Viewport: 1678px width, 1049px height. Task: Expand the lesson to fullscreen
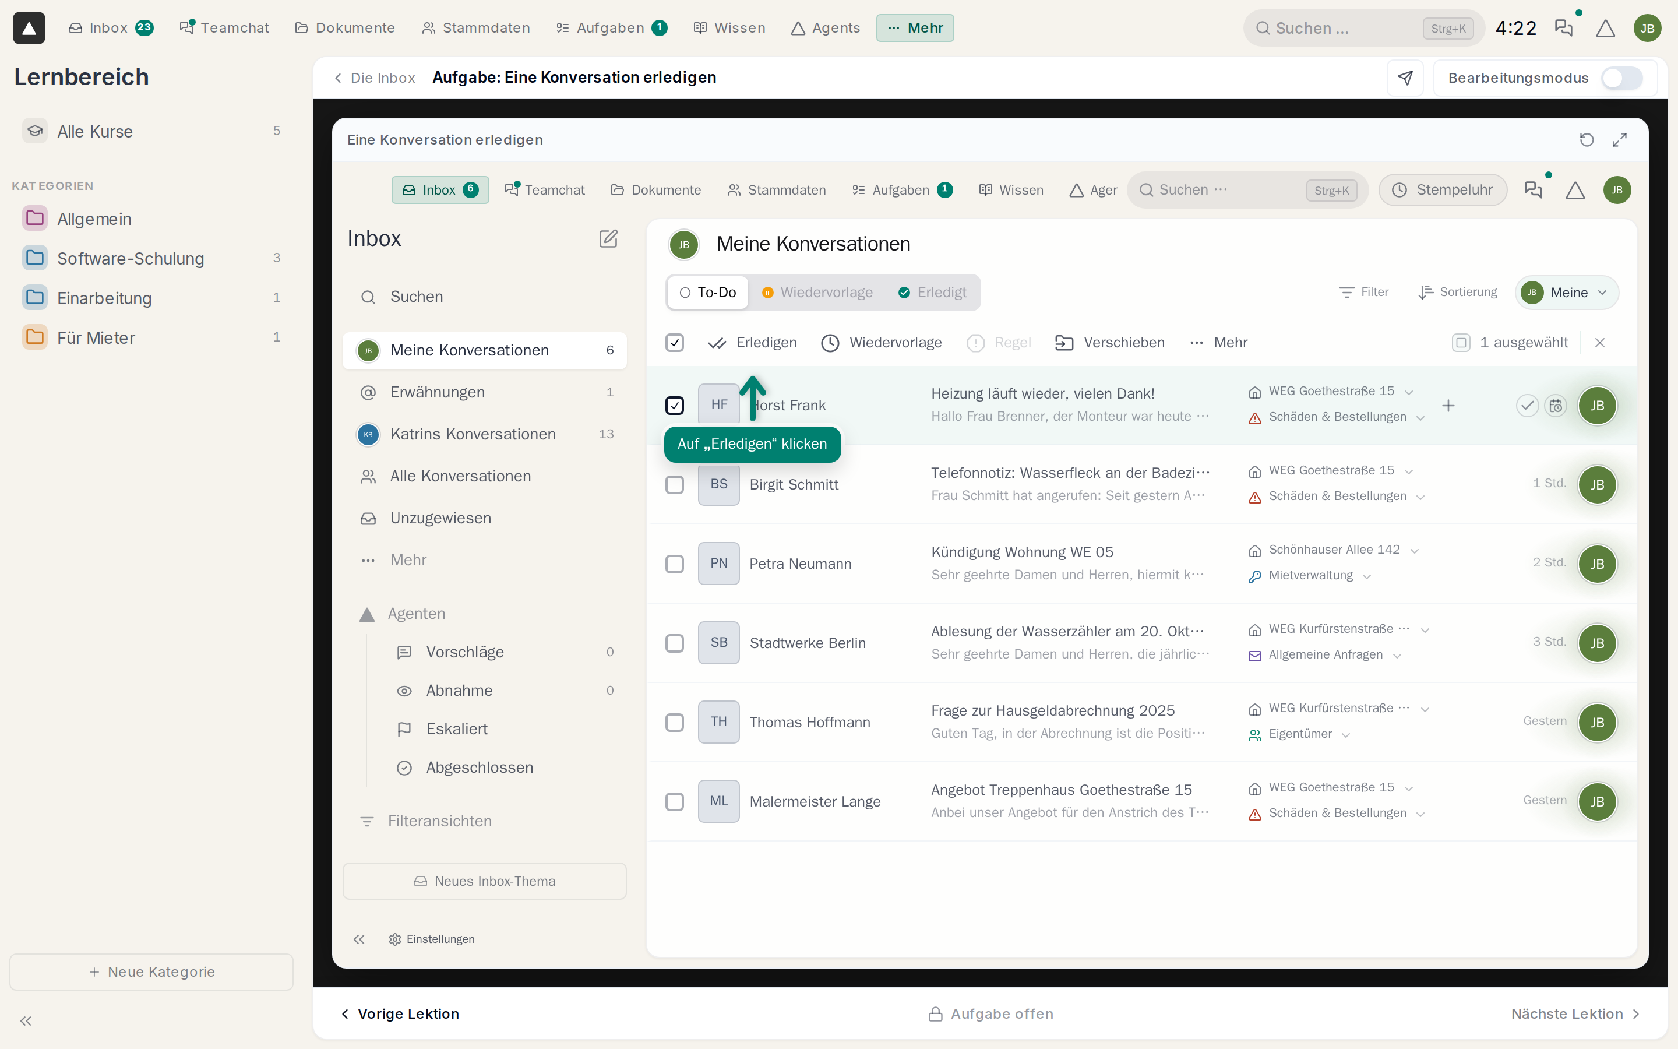click(x=1620, y=140)
